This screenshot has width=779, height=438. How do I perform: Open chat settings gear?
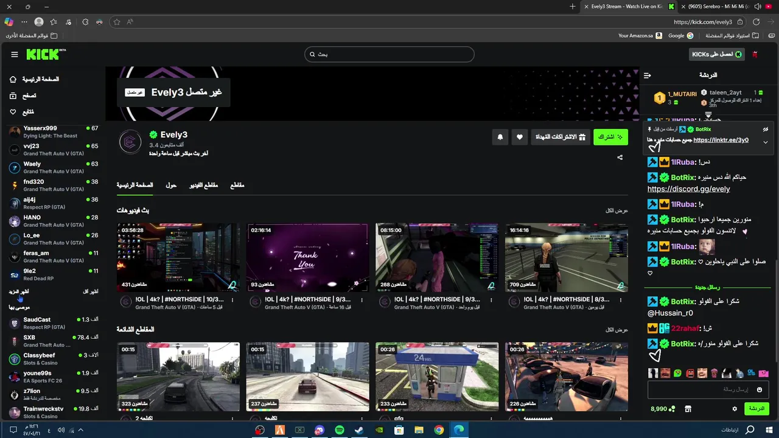pyautogui.click(x=735, y=409)
